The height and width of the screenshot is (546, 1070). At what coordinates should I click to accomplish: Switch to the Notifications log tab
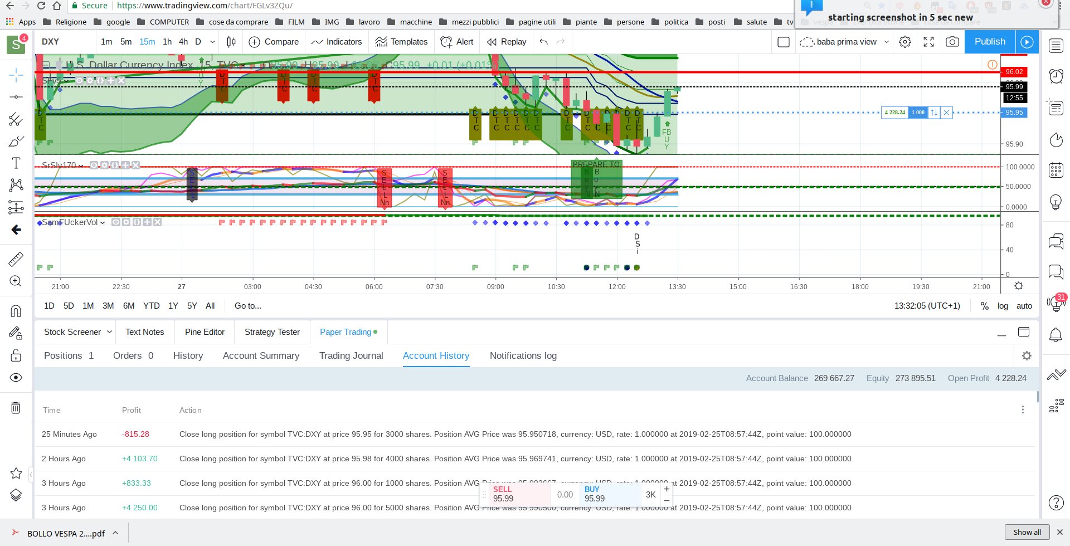(523, 355)
